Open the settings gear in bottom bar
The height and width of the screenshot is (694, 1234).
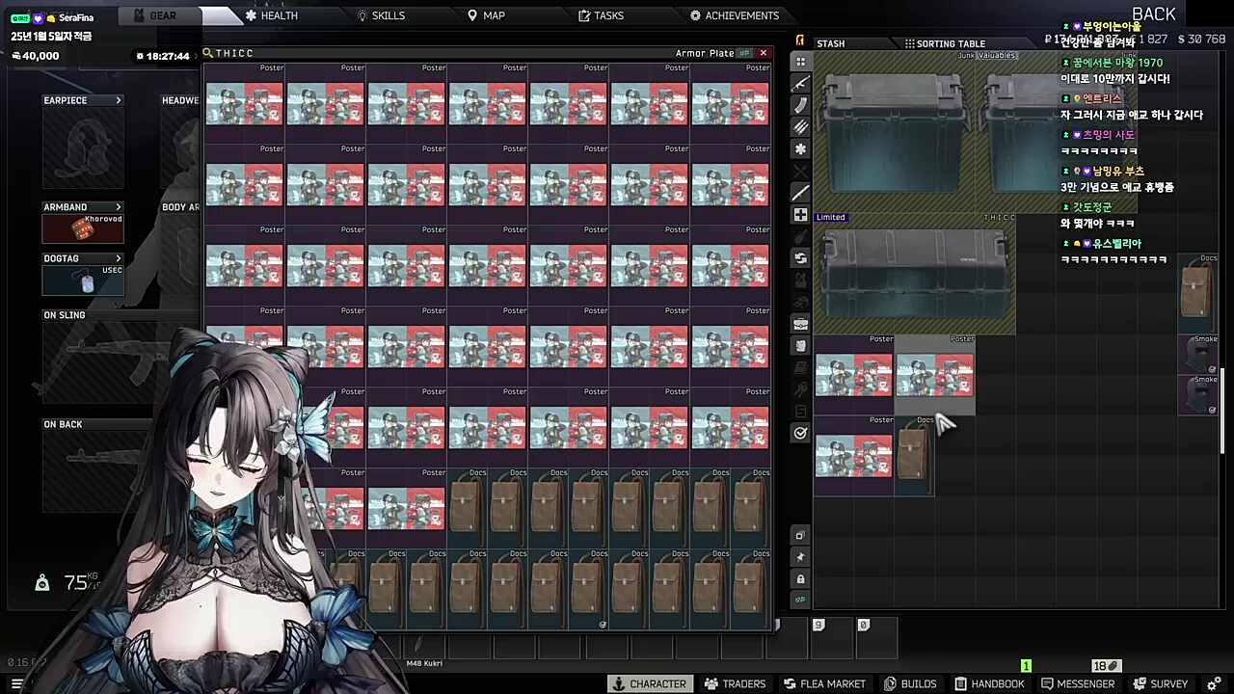coord(1214,684)
